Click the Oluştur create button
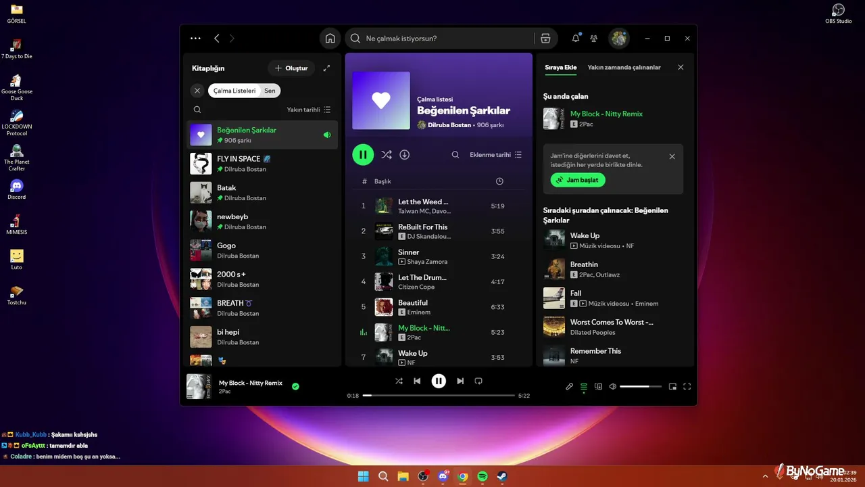This screenshot has width=865, height=487. point(291,68)
